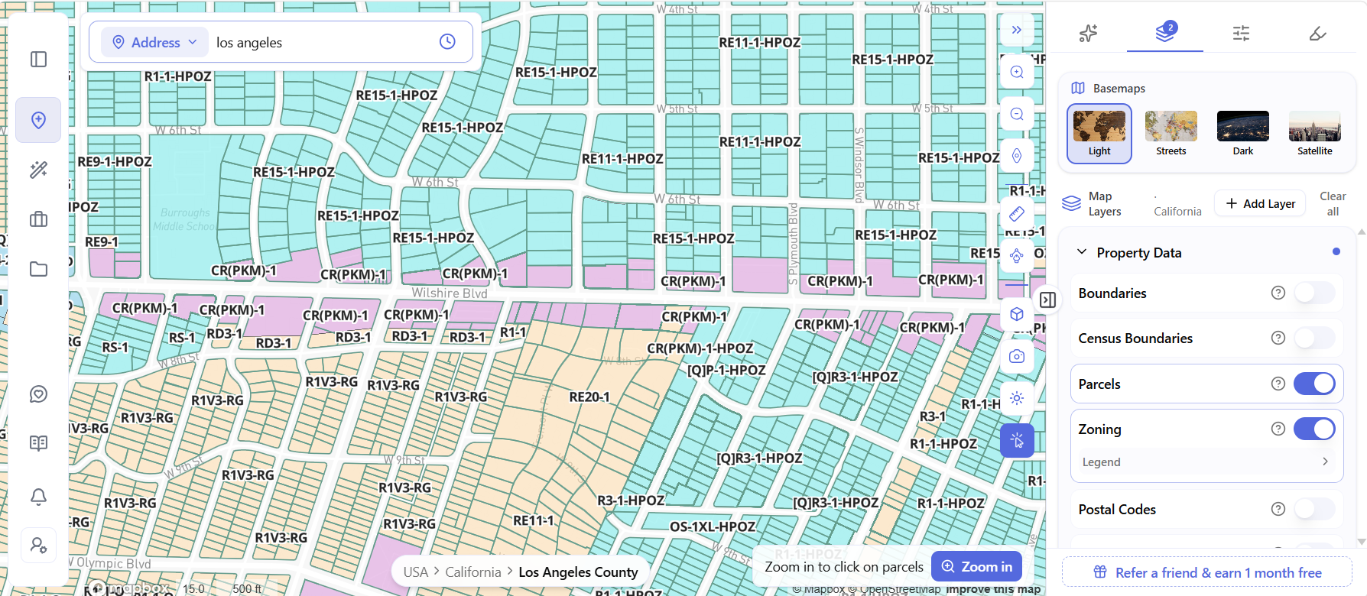Open the notifications bell

tap(38, 497)
